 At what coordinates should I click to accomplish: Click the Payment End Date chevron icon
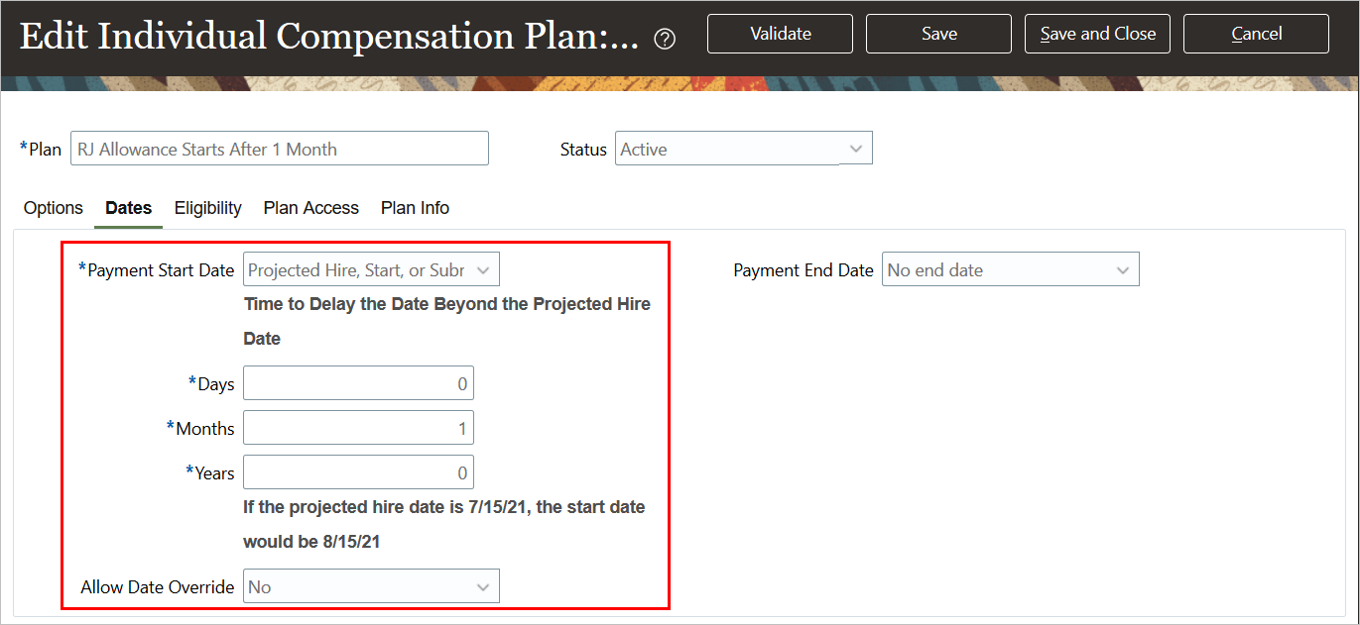pyautogui.click(x=1123, y=270)
